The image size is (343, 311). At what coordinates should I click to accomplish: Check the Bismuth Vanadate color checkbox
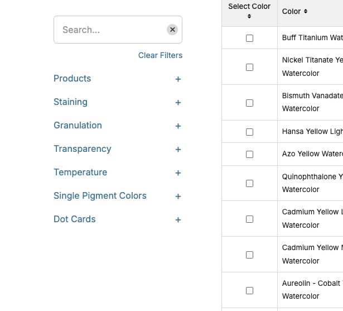249,103
